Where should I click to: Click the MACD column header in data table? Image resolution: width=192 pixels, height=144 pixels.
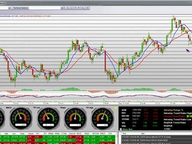102,134
